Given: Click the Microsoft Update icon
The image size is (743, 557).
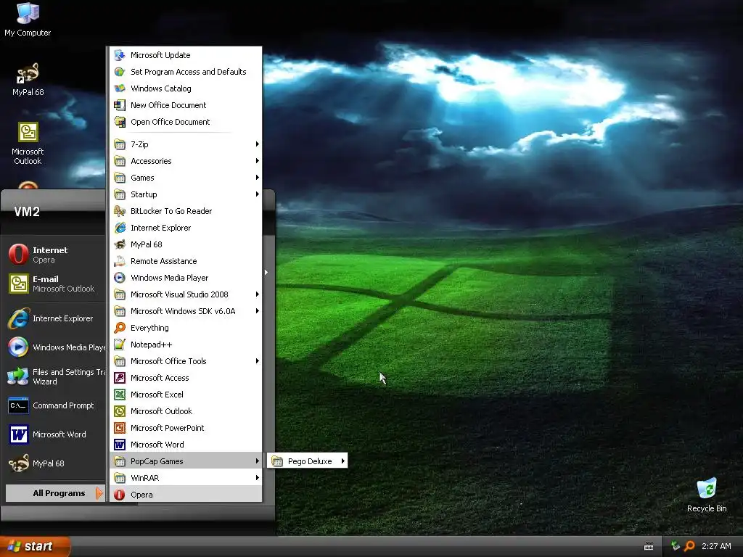Looking at the screenshot, I should [120, 55].
